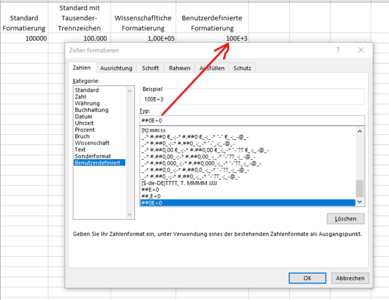Screen dimensions: 389x300
Task: Select the cell showing 100.000
Action: [80, 38]
